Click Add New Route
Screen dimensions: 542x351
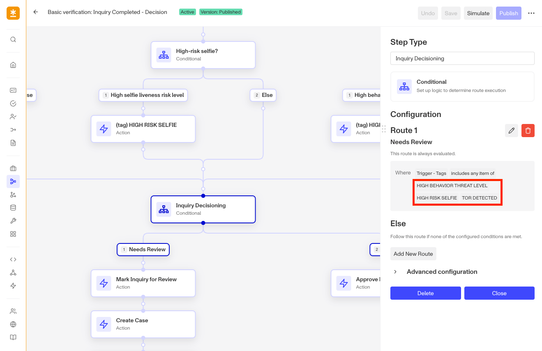[x=413, y=254]
